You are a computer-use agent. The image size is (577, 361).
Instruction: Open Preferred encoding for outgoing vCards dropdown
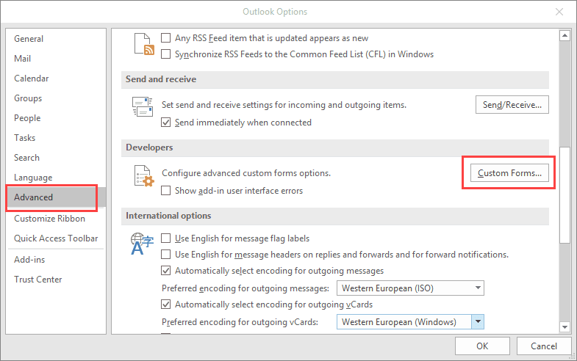click(x=410, y=322)
